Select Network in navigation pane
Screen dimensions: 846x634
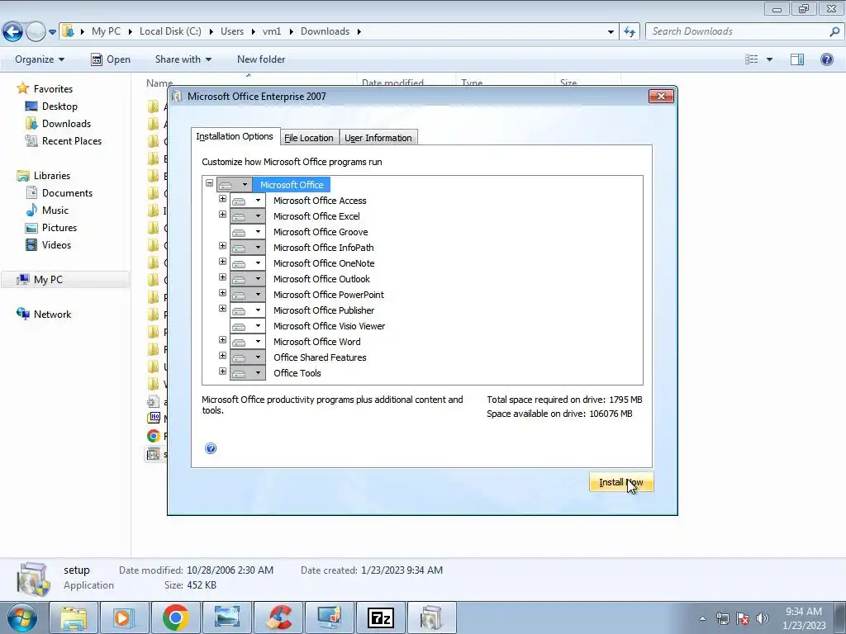pos(44,314)
